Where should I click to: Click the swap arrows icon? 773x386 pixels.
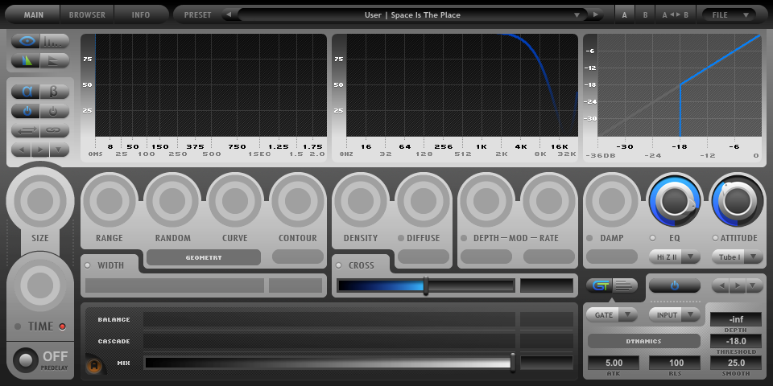[27, 130]
